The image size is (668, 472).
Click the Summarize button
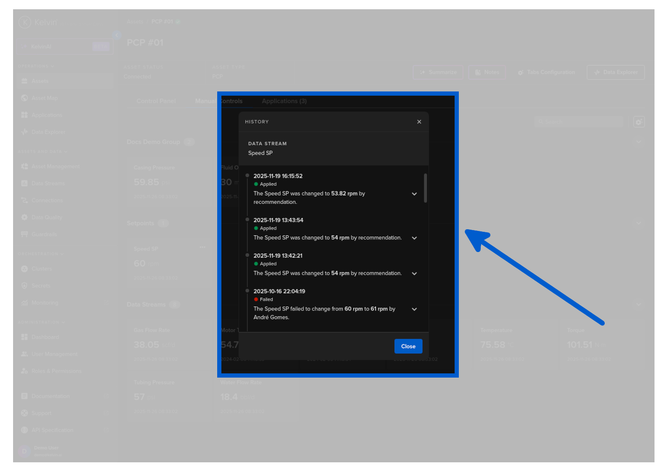pos(438,72)
